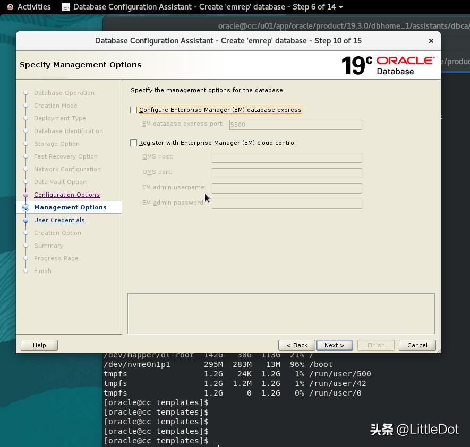Click the Creation Mode step label

click(x=56, y=106)
